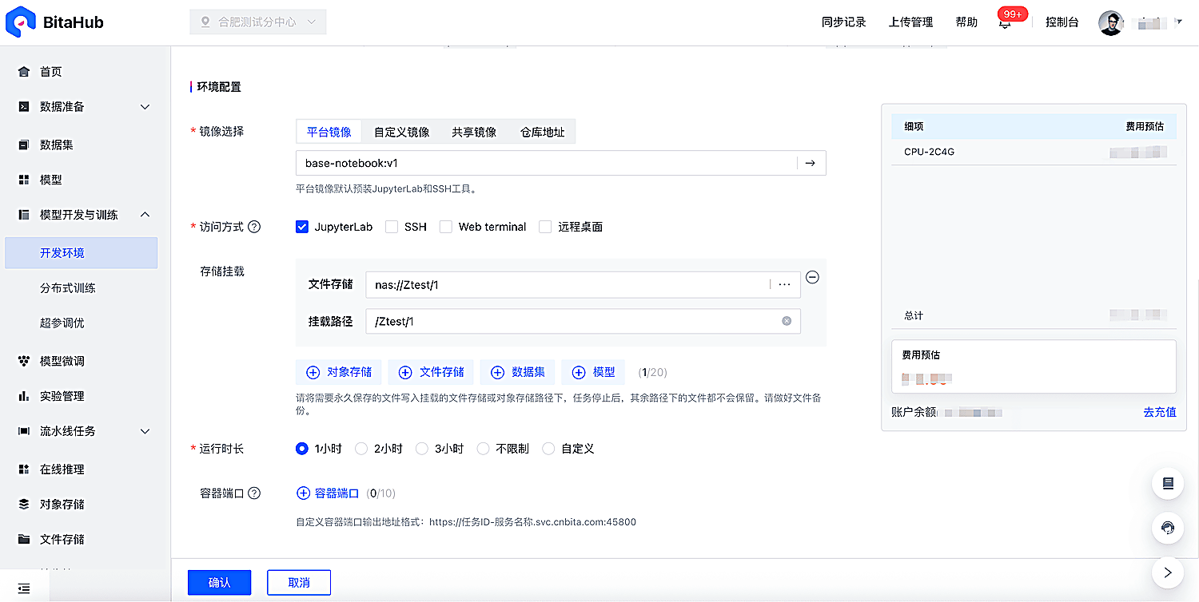
Task: Collapse the sidebar with bottom menu icon
Action: click(24, 588)
